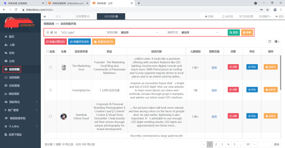Open 首页 in the left sidebar

click(x=20, y=37)
